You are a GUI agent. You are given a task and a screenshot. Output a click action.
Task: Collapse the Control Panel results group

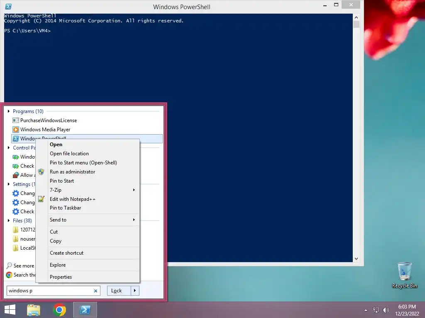click(x=9, y=148)
